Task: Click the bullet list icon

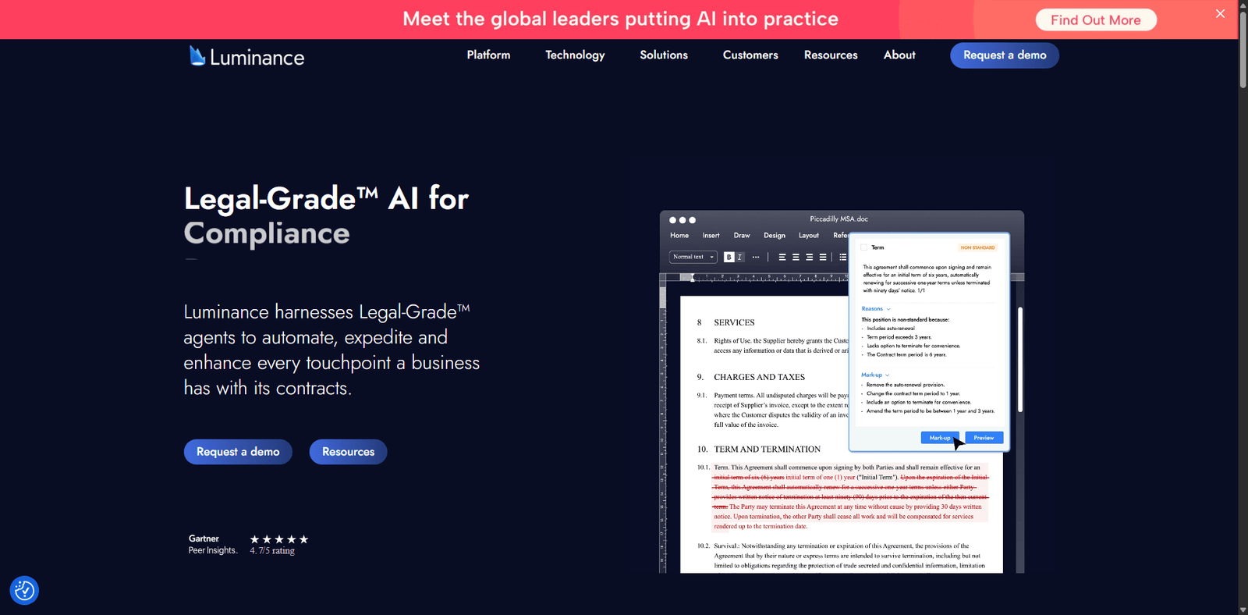Action: (x=842, y=257)
